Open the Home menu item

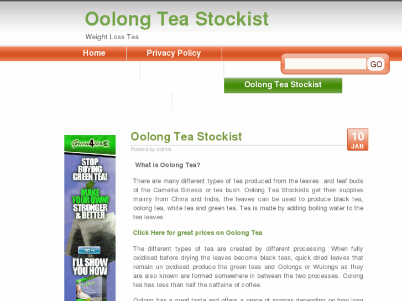click(94, 53)
